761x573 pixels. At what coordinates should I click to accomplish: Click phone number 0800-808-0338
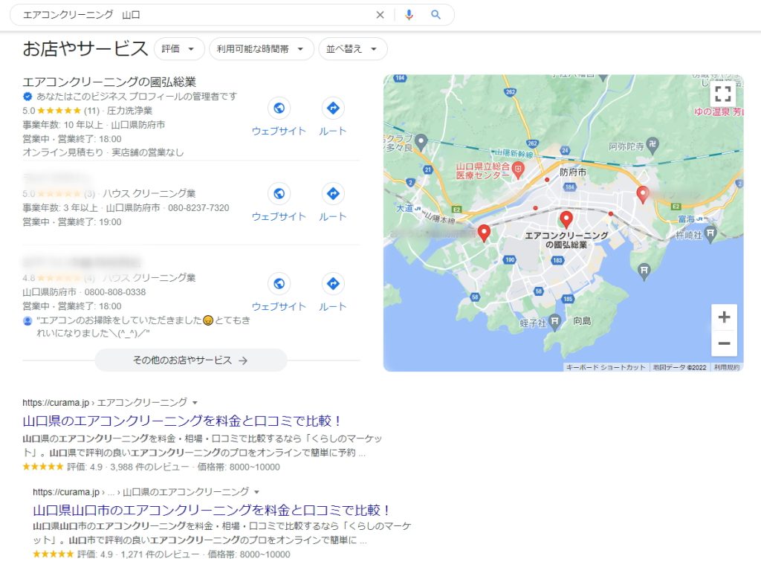(115, 292)
